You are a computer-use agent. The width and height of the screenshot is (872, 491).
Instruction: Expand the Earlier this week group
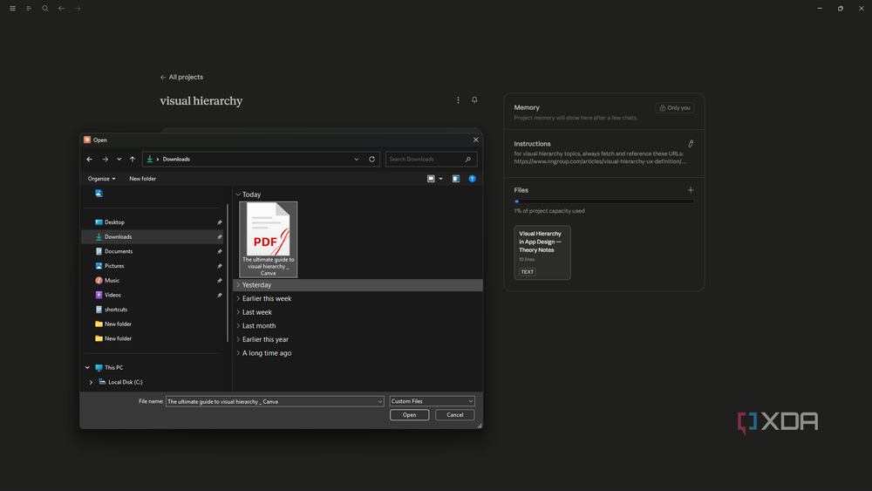point(238,298)
